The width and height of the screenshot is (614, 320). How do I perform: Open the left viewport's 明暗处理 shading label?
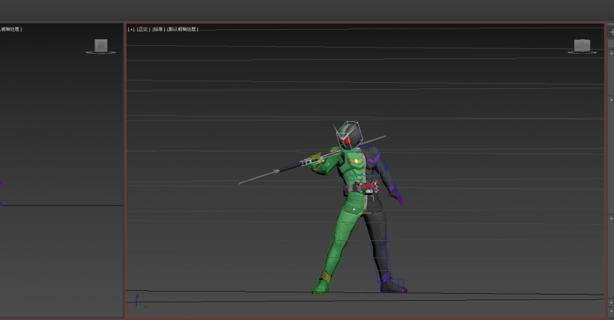tap(11, 29)
